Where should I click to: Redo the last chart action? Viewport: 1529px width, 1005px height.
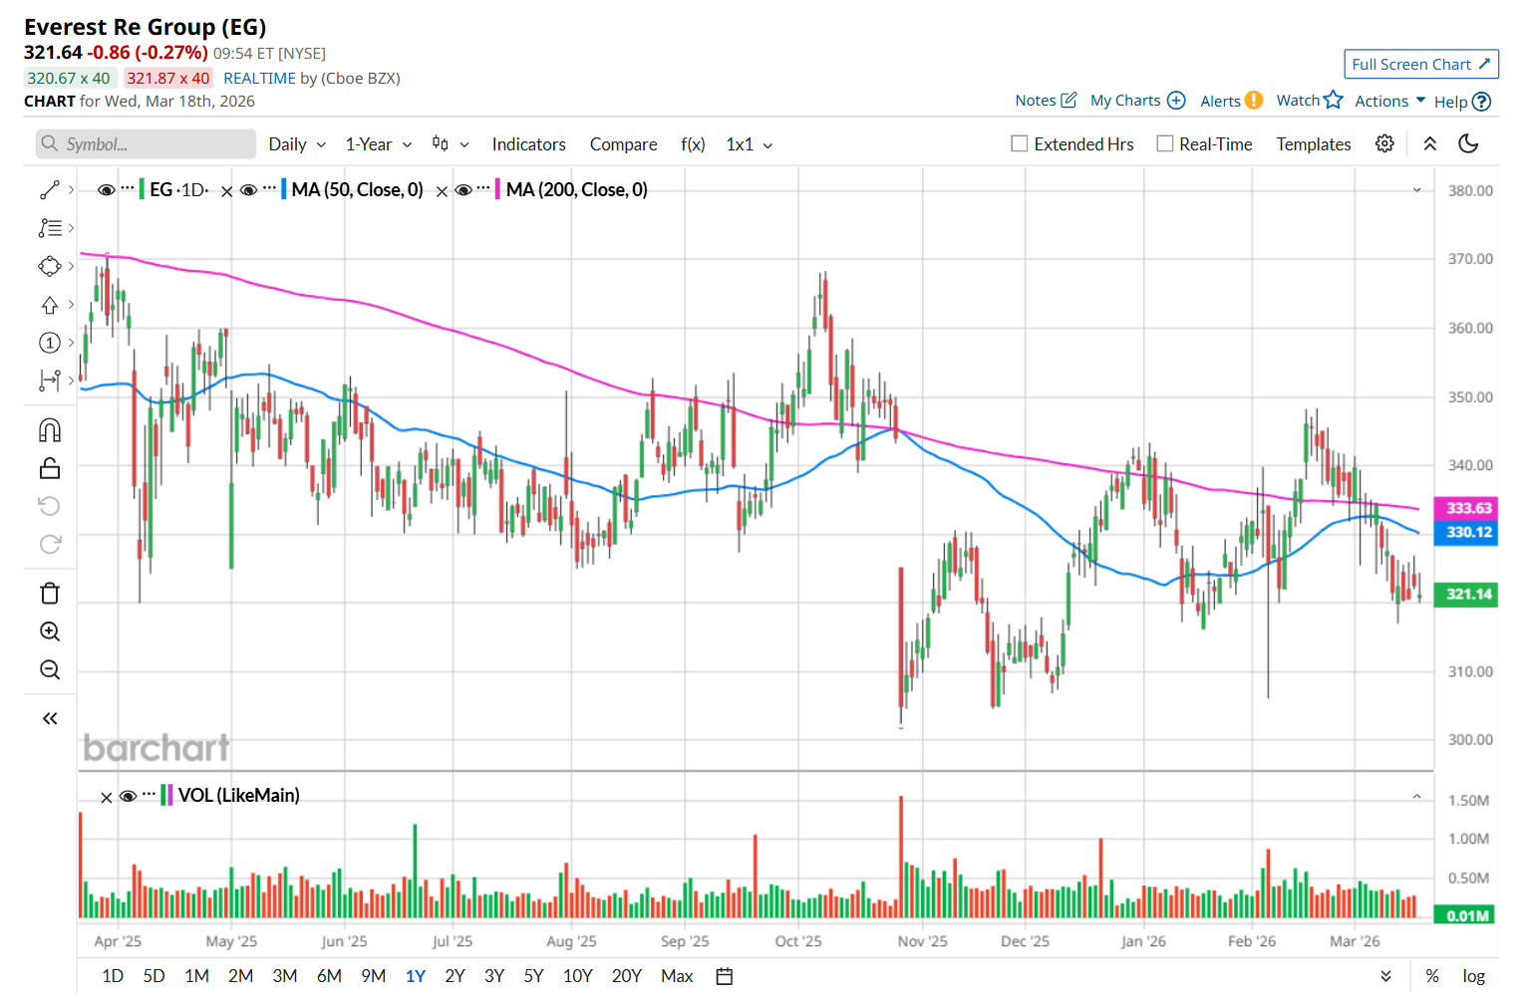[x=50, y=544]
